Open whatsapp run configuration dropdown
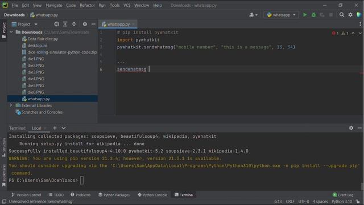364x205 pixels. pyautogui.click(x=282, y=15)
